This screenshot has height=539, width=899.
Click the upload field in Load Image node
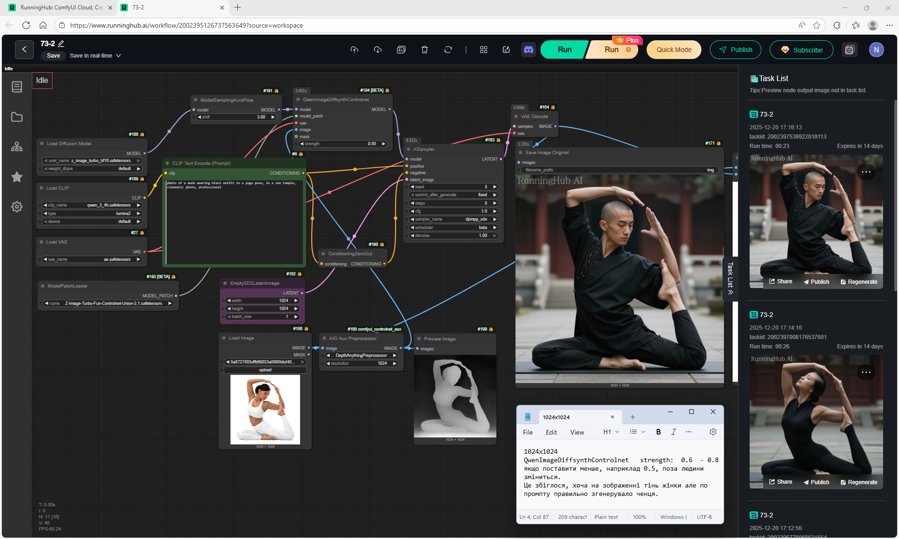[x=265, y=370]
